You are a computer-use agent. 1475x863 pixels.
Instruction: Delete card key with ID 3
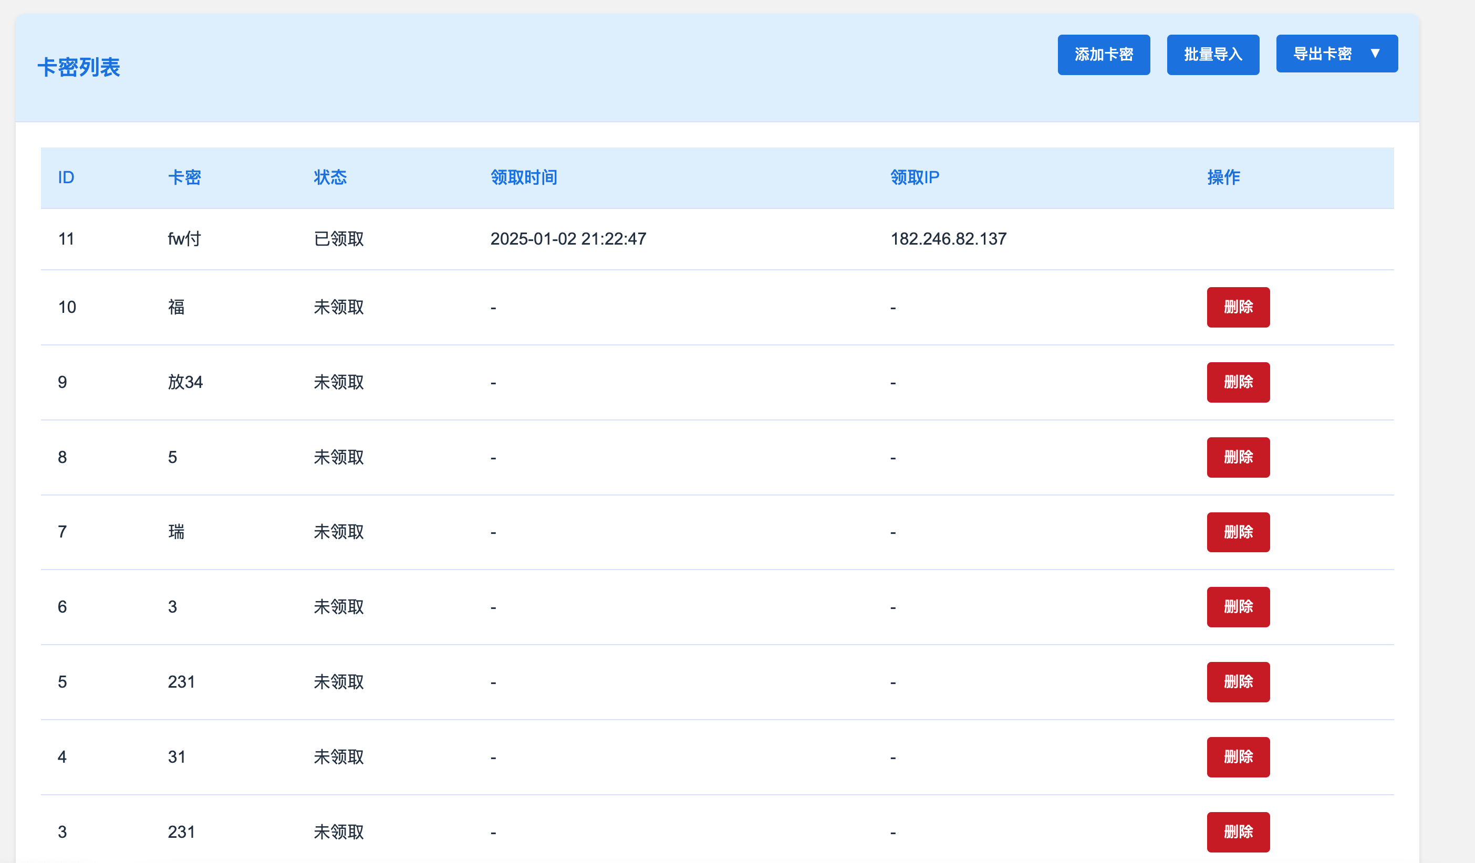(1238, 832)
